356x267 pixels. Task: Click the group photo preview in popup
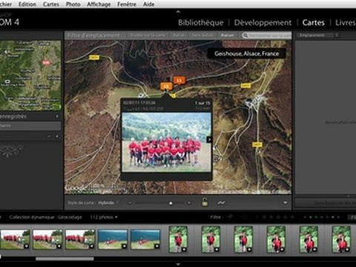[166, 142]
